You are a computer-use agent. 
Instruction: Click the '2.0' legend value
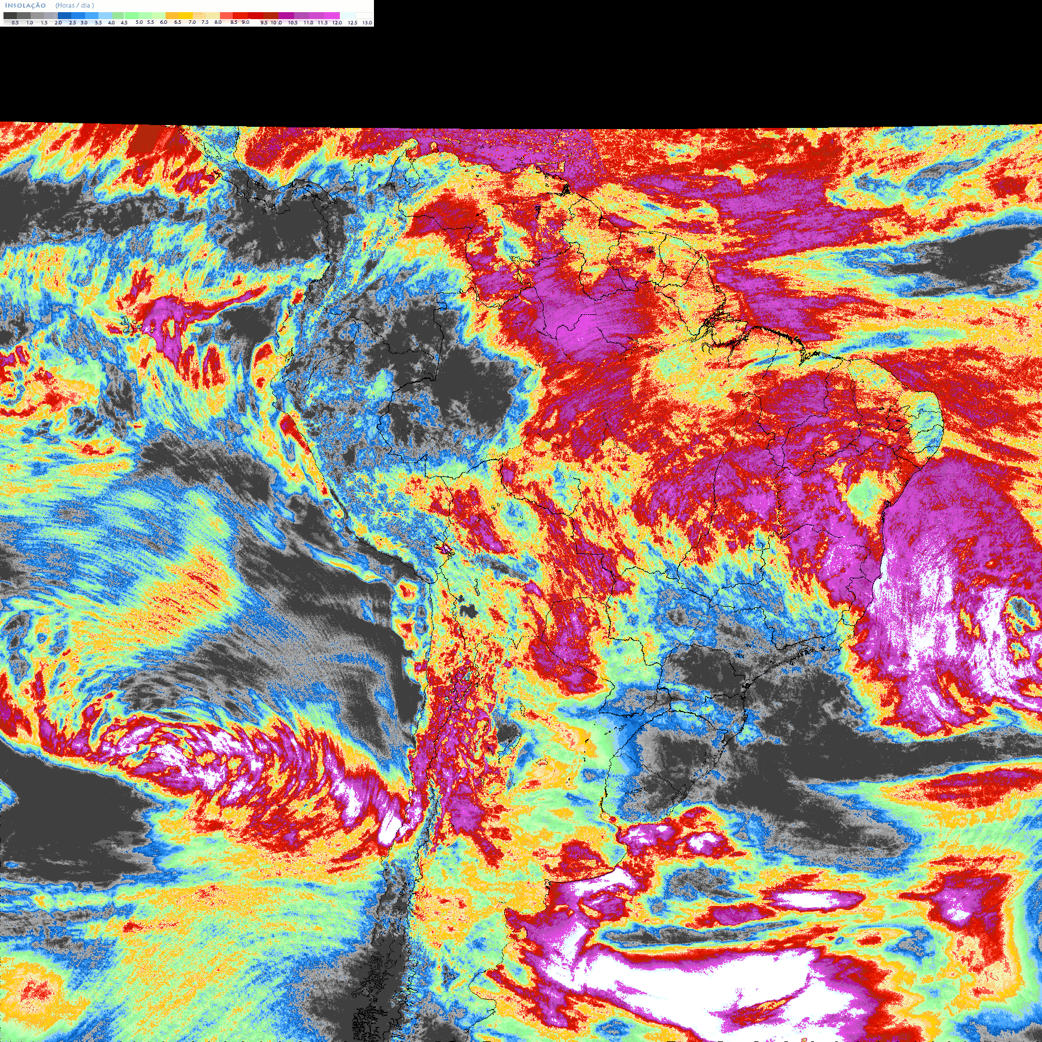[58, 23]
